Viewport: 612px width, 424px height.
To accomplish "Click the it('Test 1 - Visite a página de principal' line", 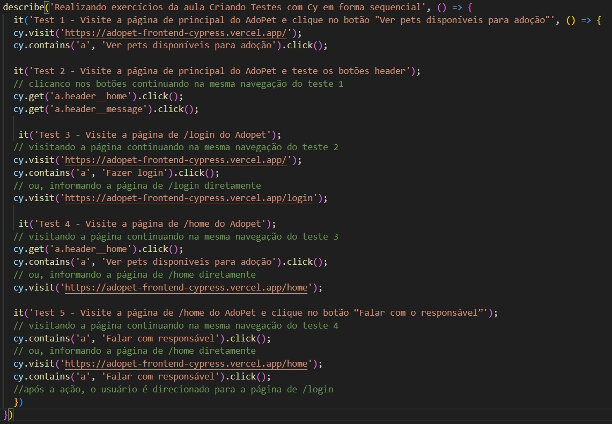I will point(307,20).
